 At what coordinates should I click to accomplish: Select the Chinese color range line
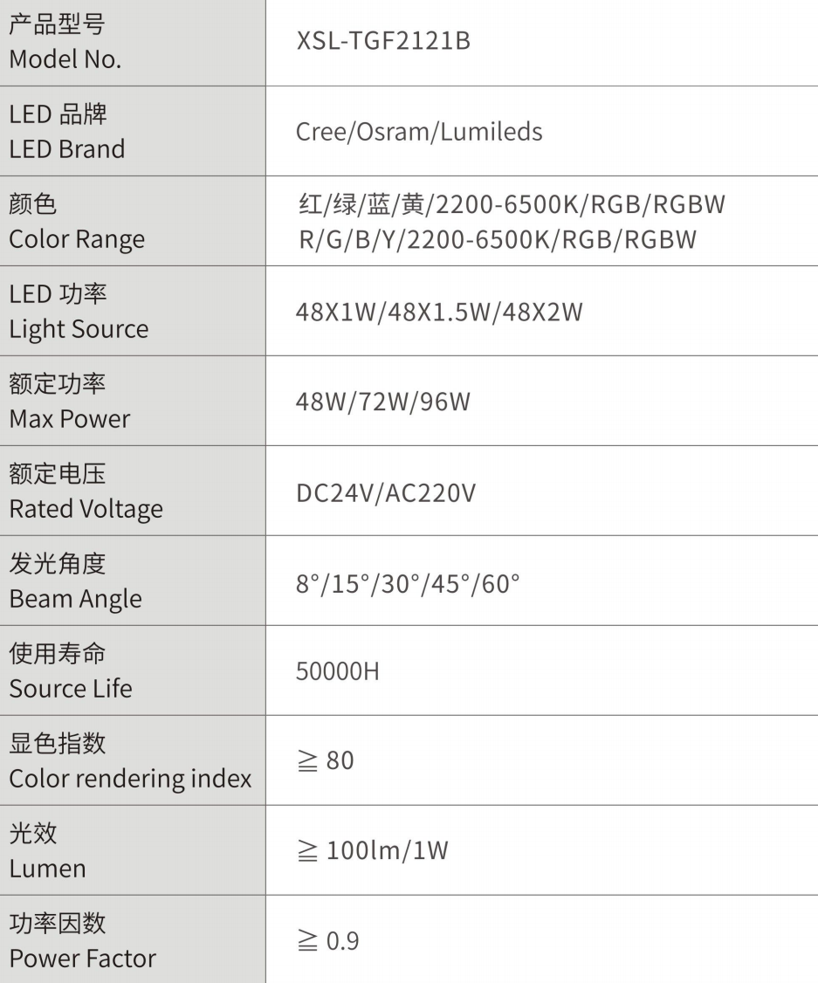(x=512, y=204)
